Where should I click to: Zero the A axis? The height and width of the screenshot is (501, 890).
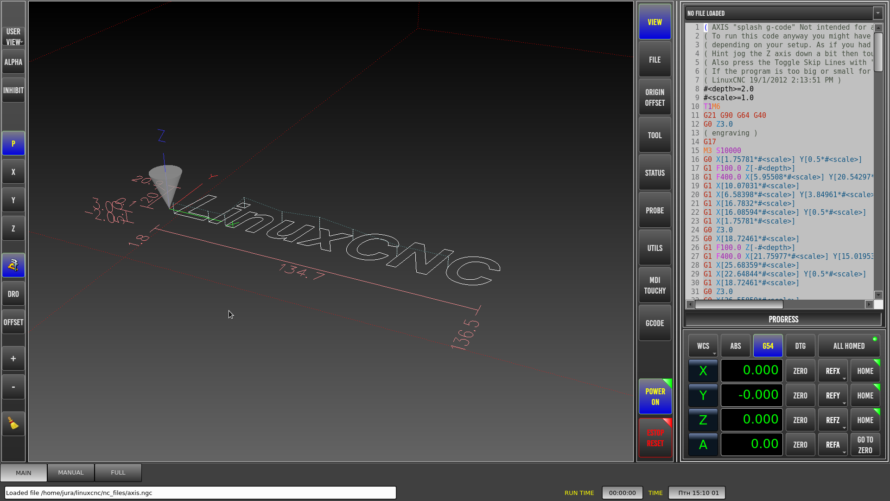tap(800, 445)
